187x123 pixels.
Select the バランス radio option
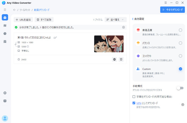(180, 43)
